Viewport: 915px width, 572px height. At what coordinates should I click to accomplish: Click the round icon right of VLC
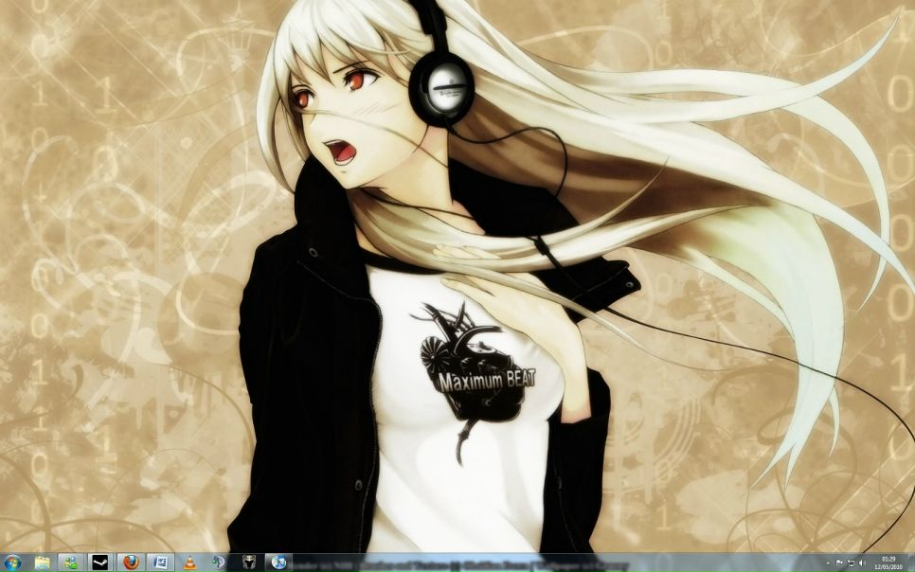tap(219, 563)
